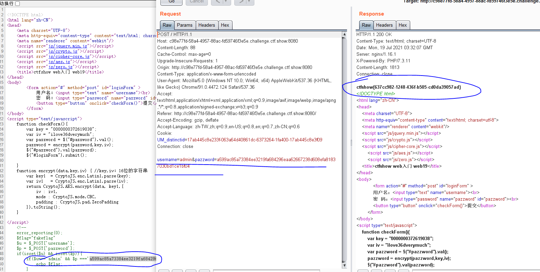The height and width of the screenshot is (272, 540).
Task: Open the js/crypto.js link in source view
Action: click(63, 51)
